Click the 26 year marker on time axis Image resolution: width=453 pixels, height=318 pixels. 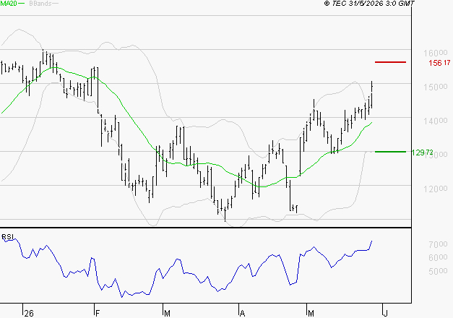(29, 314)
